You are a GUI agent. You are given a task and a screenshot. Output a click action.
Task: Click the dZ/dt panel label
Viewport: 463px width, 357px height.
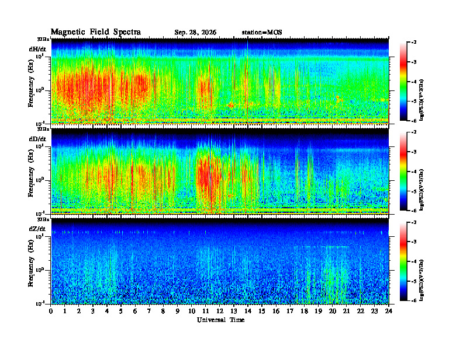pyautogui.click(x=37, y=229)
